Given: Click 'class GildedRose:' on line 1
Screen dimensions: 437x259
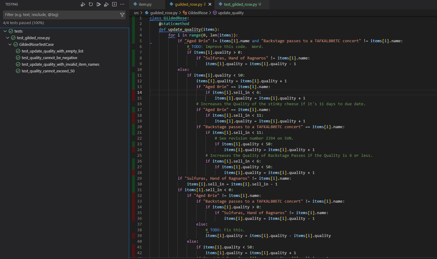Looking at the screenshot, I should 169,18.
